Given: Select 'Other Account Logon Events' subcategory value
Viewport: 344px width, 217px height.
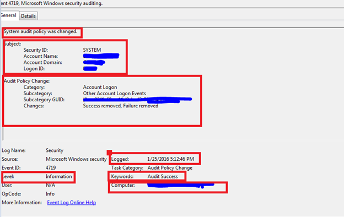Looking at the screenshot, I should pos(114,94).
